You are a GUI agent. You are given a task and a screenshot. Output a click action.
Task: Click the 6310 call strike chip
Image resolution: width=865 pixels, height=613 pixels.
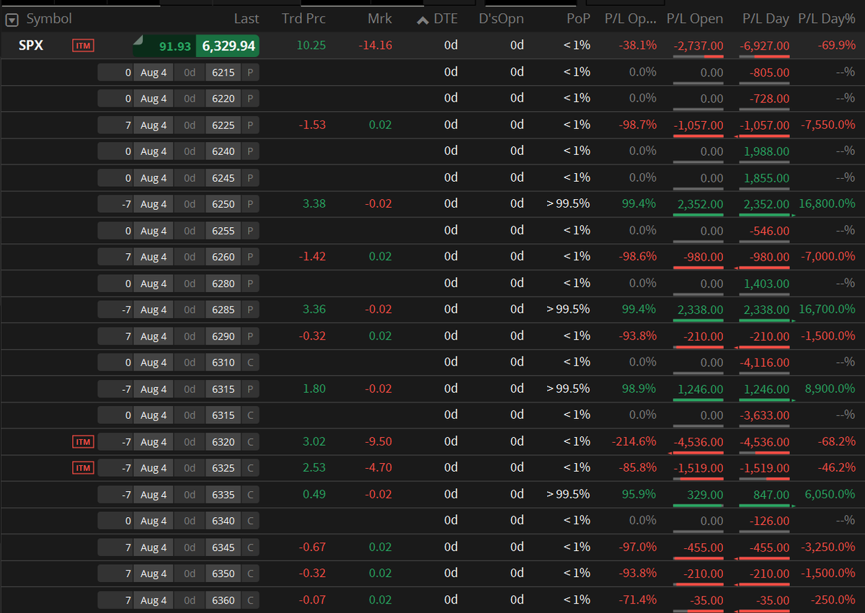point(223,363)
